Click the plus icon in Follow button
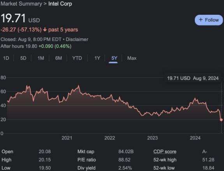Screen dimensions: 224x171 [x=201, y=20]
